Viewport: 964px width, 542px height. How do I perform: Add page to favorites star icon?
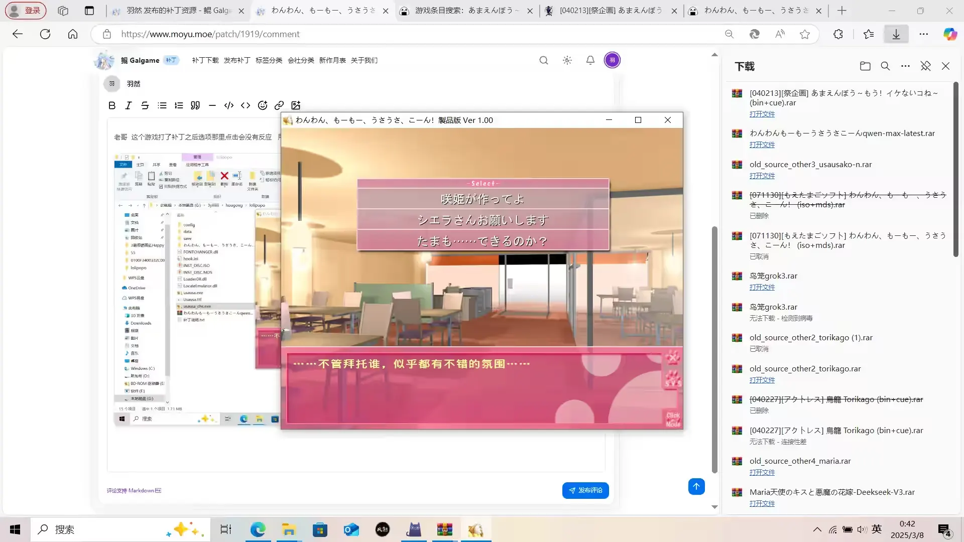[805, 34]
